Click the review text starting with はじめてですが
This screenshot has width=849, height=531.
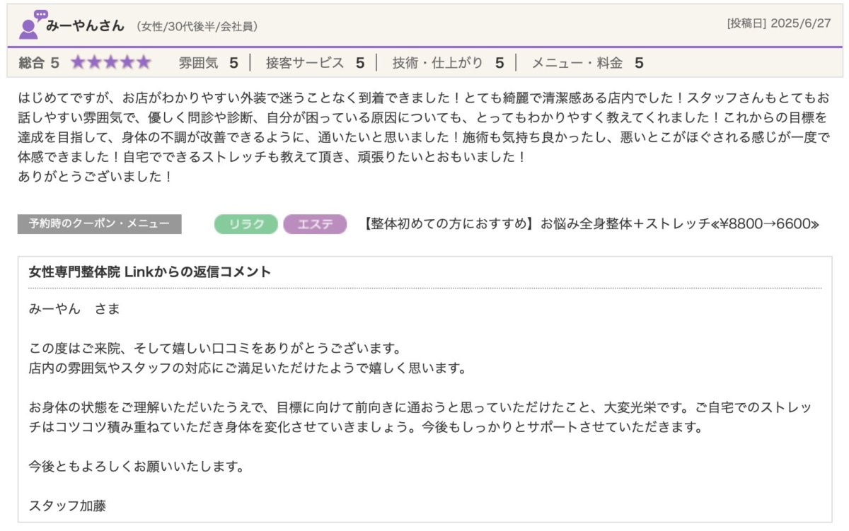423,136
